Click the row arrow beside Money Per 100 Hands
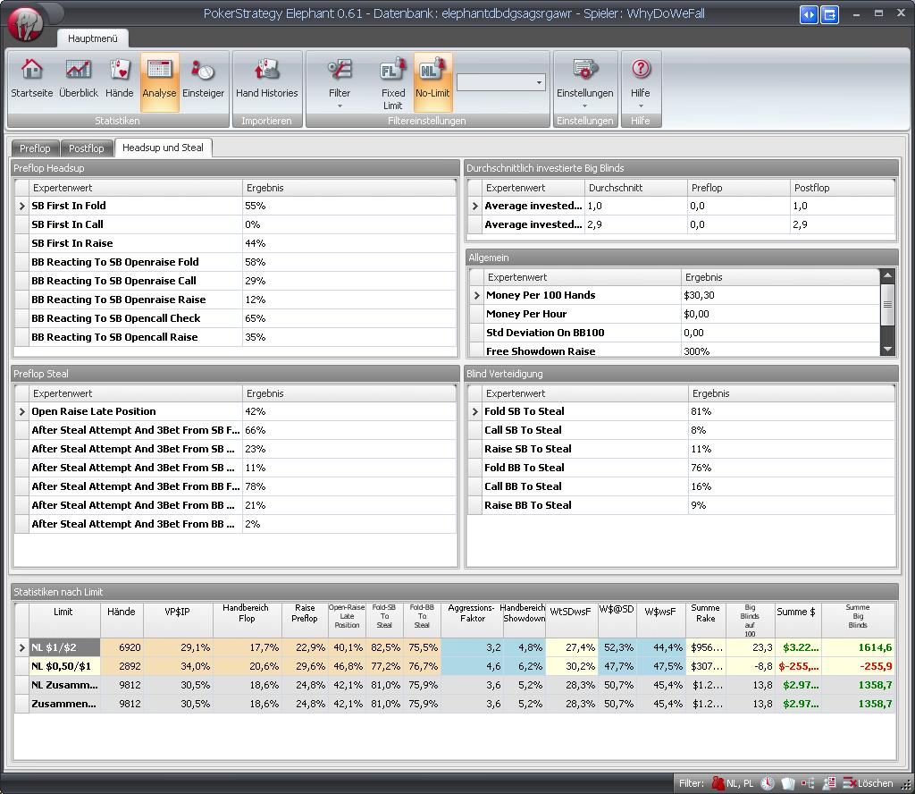 (x=477, y=295)
